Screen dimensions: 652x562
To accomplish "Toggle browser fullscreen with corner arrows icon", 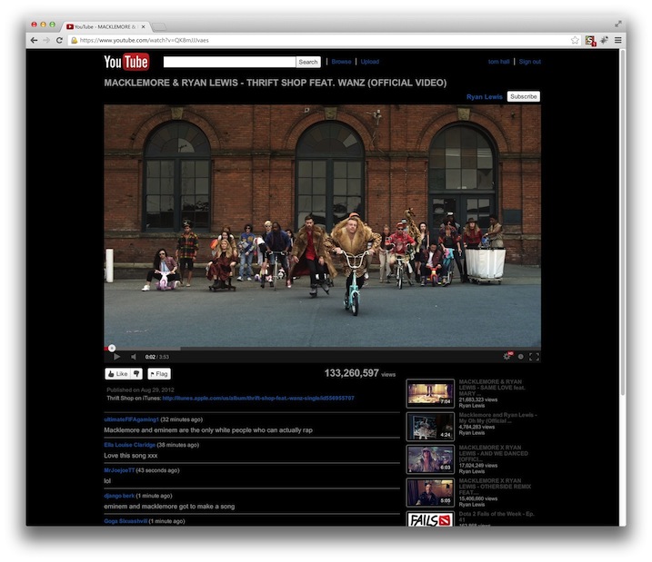I will [x=618, y=25].
